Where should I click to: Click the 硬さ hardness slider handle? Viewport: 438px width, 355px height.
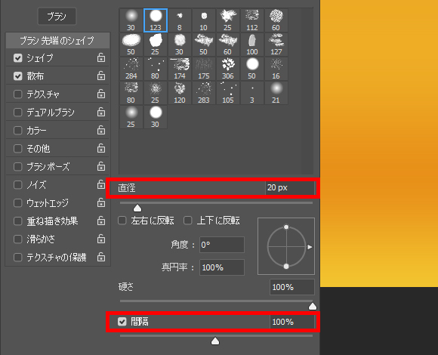pyautogui.click(x=313, y=307)
